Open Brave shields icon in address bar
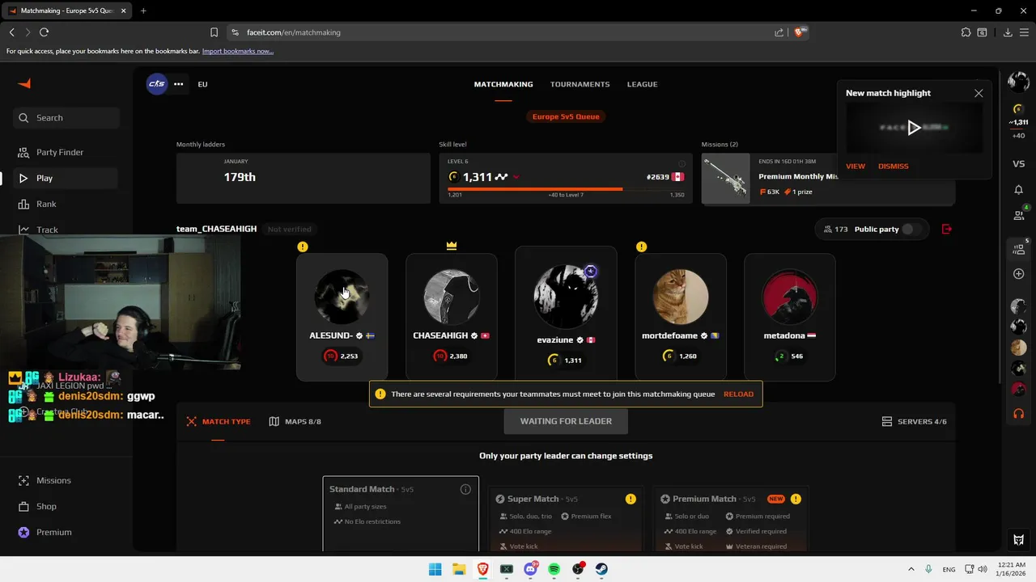Screen dimensions: 1036x582 pyautogui.click(x=800, y=32)
